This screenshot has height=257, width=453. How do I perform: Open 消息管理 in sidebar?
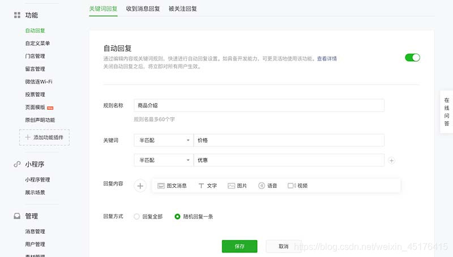point(35,232)
